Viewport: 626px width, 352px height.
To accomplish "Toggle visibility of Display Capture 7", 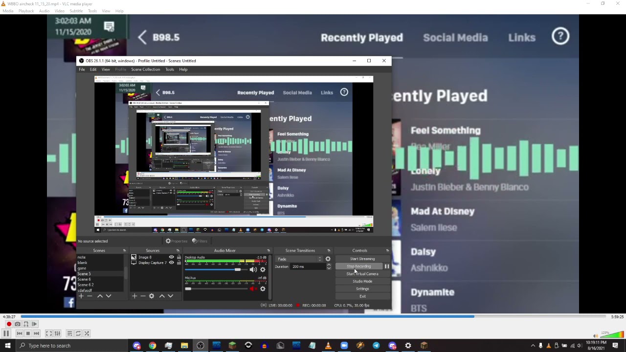I will coord(171,263).
